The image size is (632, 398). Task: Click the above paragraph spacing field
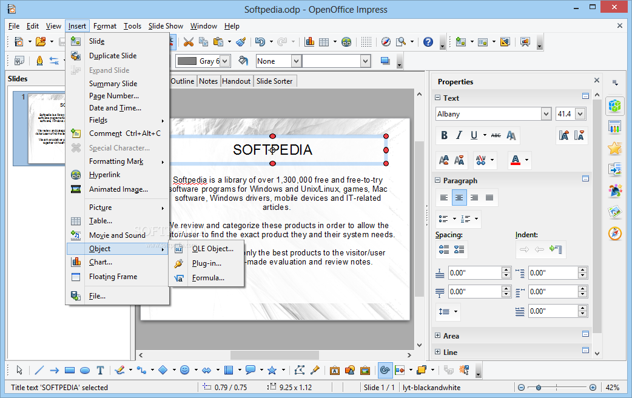[x=474, y=273]
